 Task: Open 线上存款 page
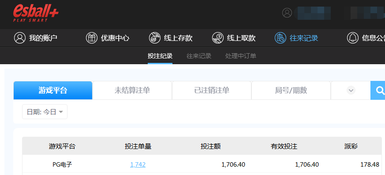coord(171,38)
